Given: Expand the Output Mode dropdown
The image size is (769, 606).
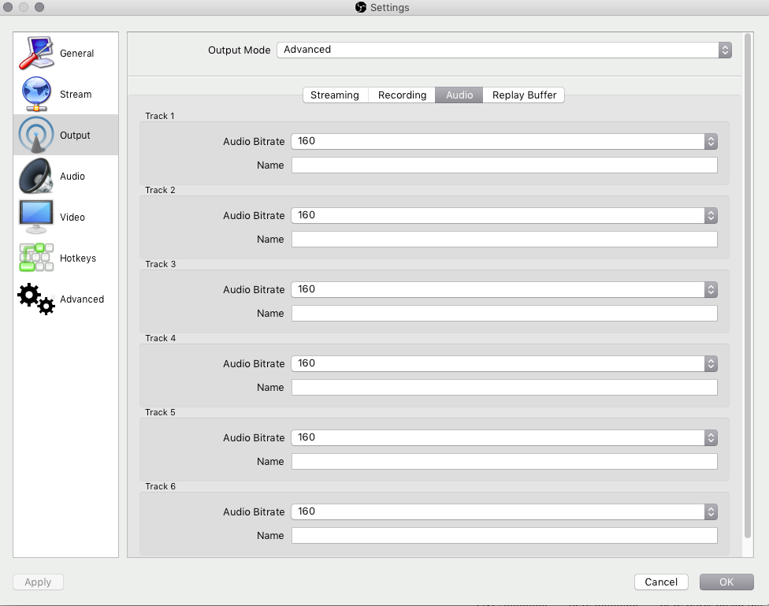Looking at the screenshot, I should coord(504,50).
